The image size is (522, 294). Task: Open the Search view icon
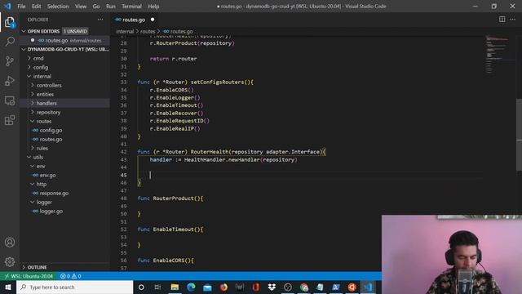(10, 42)
